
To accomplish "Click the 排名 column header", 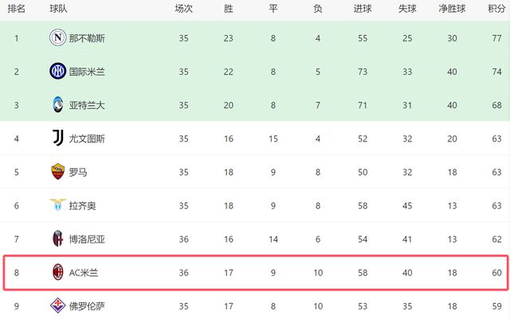I will click(x=17, y=9).
